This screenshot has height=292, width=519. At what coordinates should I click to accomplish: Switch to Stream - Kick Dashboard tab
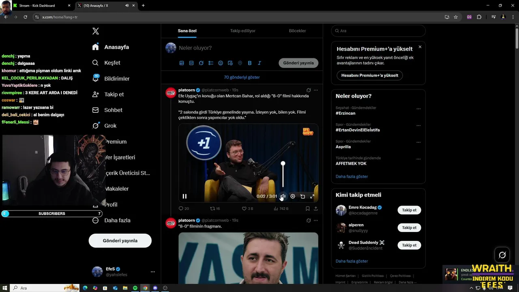42,6
